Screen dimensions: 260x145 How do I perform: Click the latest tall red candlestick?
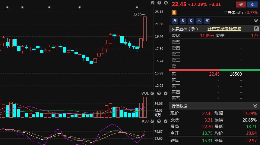(x=145, y=29)
